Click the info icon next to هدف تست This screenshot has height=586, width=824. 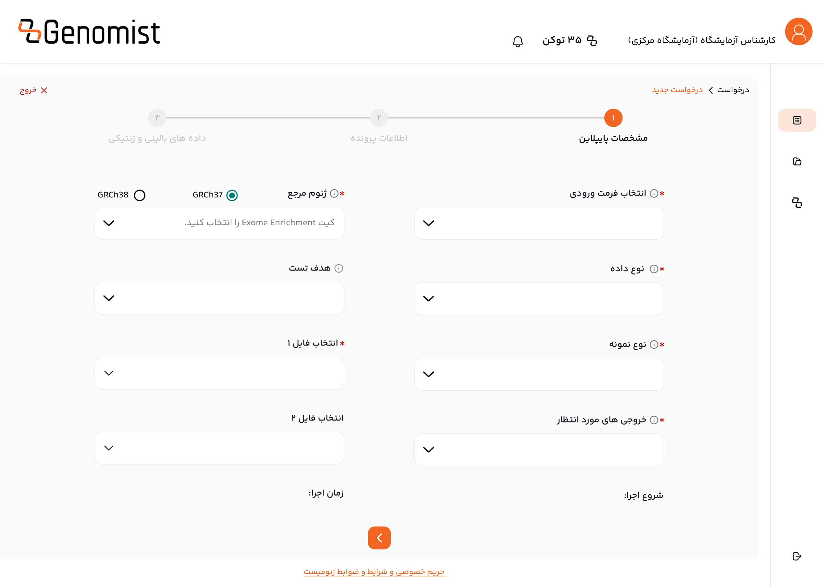(339, 268)
